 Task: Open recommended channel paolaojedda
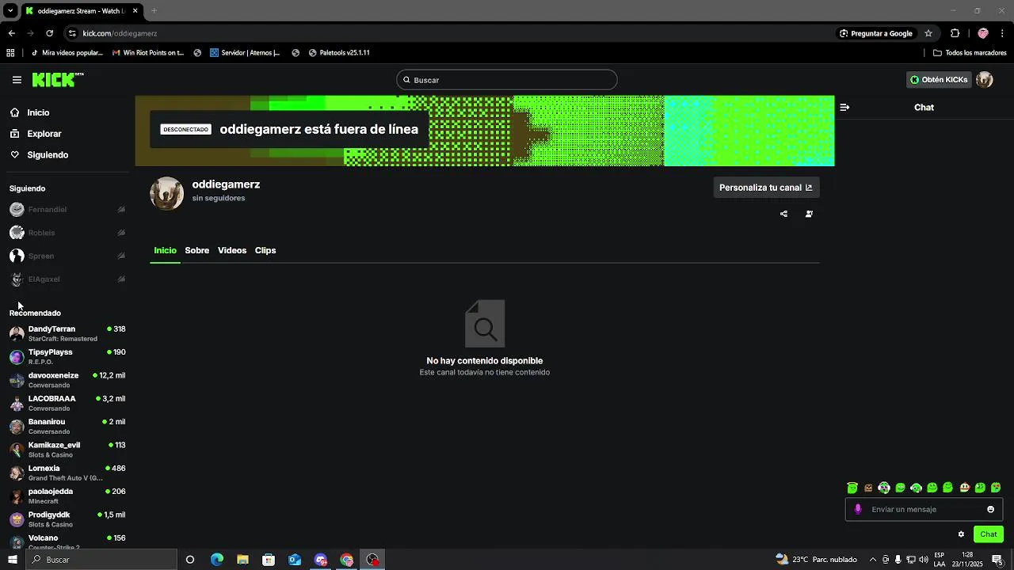pyautogui.click(x=67, y=496)
